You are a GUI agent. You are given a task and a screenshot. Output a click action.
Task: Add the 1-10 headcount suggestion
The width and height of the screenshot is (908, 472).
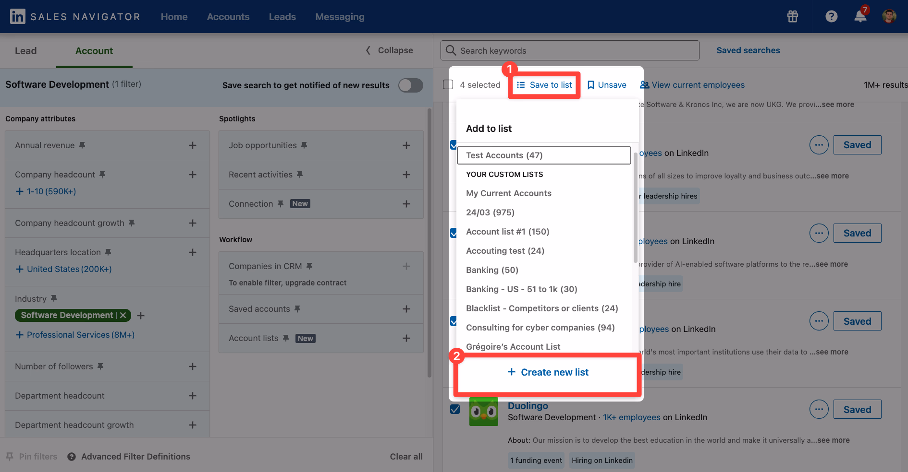[x=46, y=191]
